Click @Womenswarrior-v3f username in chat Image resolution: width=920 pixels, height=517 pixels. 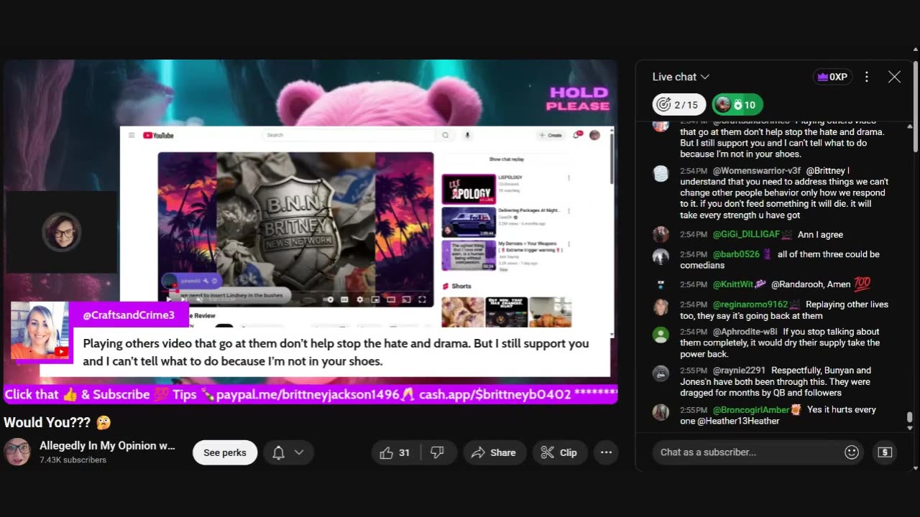pos(757,171)
